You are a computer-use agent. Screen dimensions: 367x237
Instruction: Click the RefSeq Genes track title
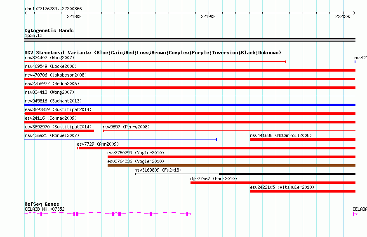coord(42,204)
